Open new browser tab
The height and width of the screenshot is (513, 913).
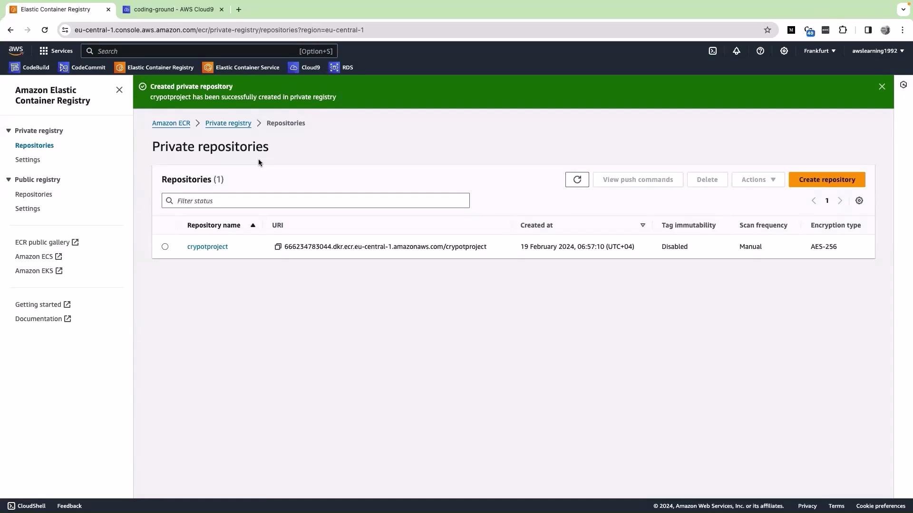[x=239, y=9]
